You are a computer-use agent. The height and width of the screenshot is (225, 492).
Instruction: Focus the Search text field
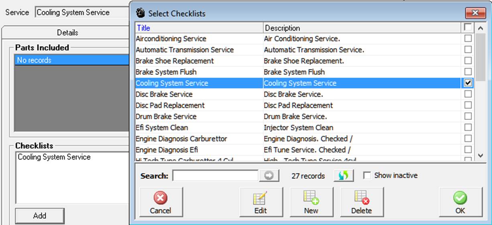[x=216, y=176]
